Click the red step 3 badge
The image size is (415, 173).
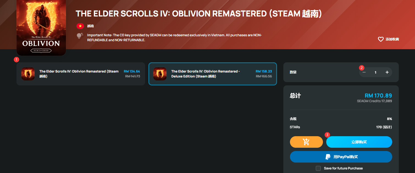pos(327,135)
